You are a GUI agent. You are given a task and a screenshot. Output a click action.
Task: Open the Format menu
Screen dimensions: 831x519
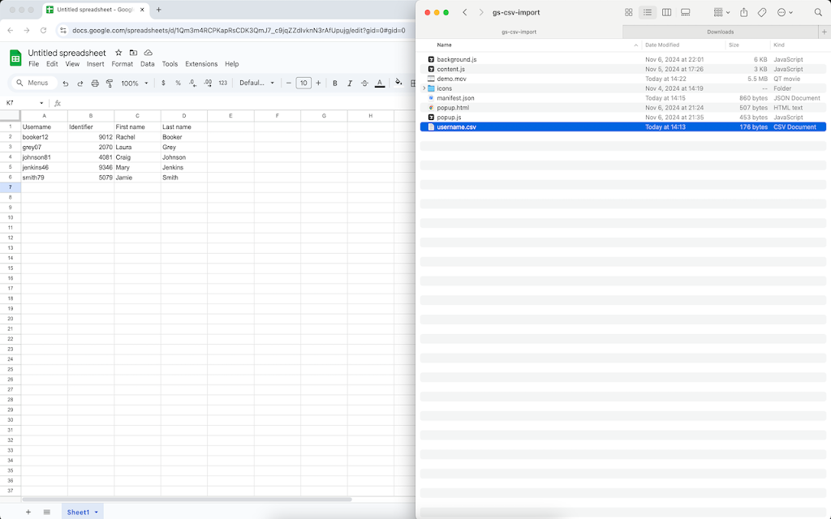[x=122, y=64]
